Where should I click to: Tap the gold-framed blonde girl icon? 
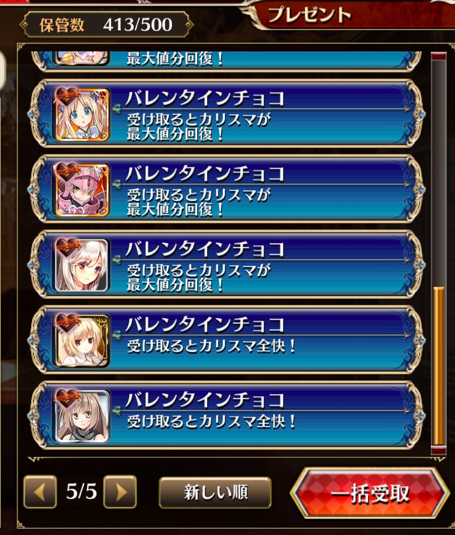(82, 340)
